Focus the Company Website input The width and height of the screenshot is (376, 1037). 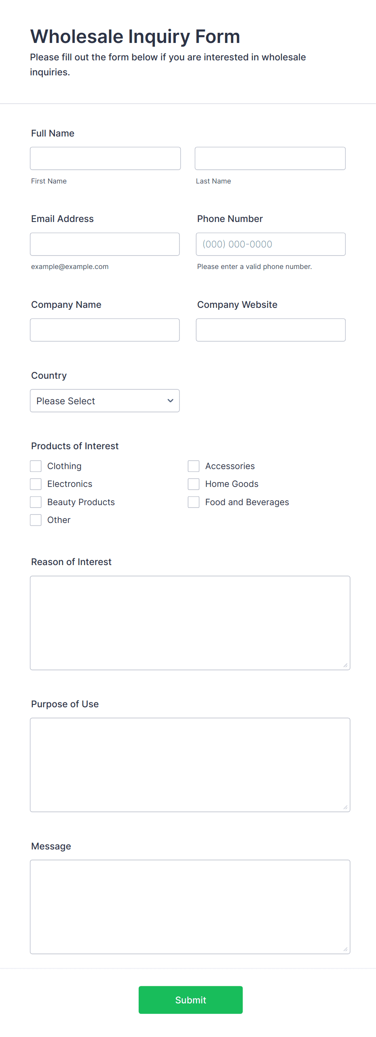tap(270, 330)
